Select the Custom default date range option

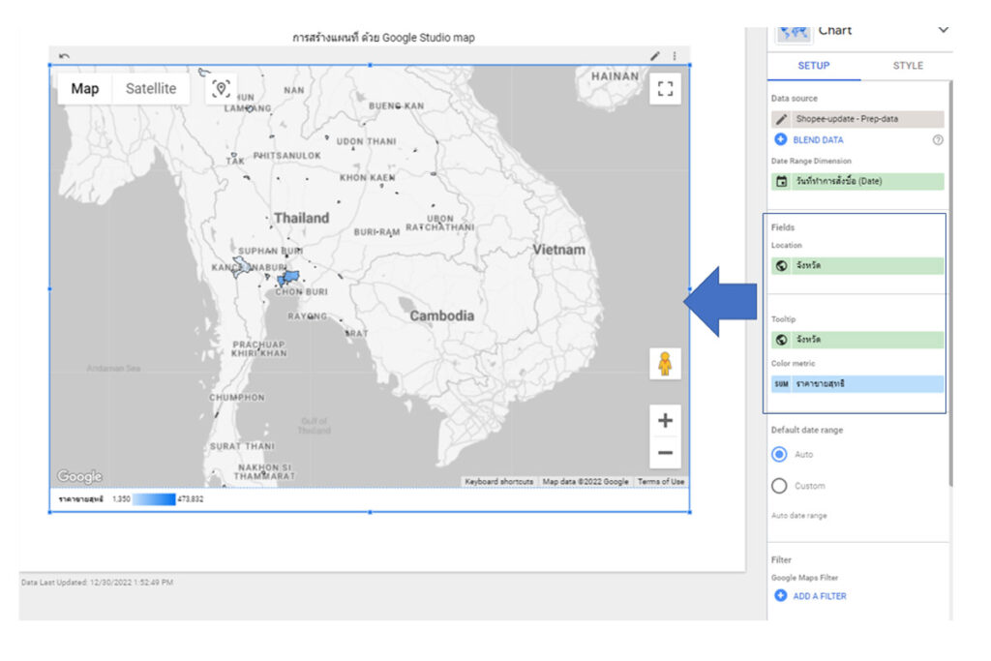pyautogui.click(x=779, y=486)
